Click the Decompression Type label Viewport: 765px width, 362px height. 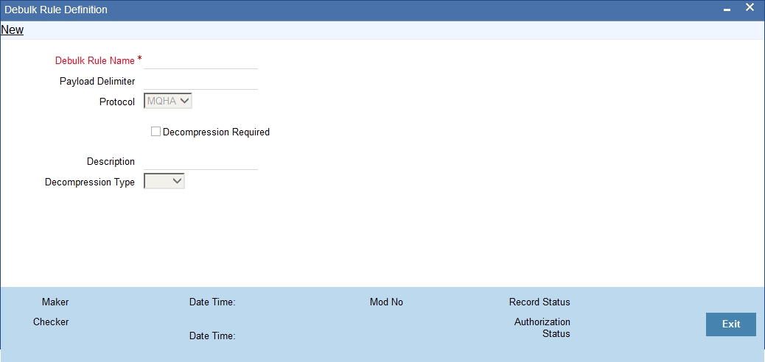[x=90, y=182]
